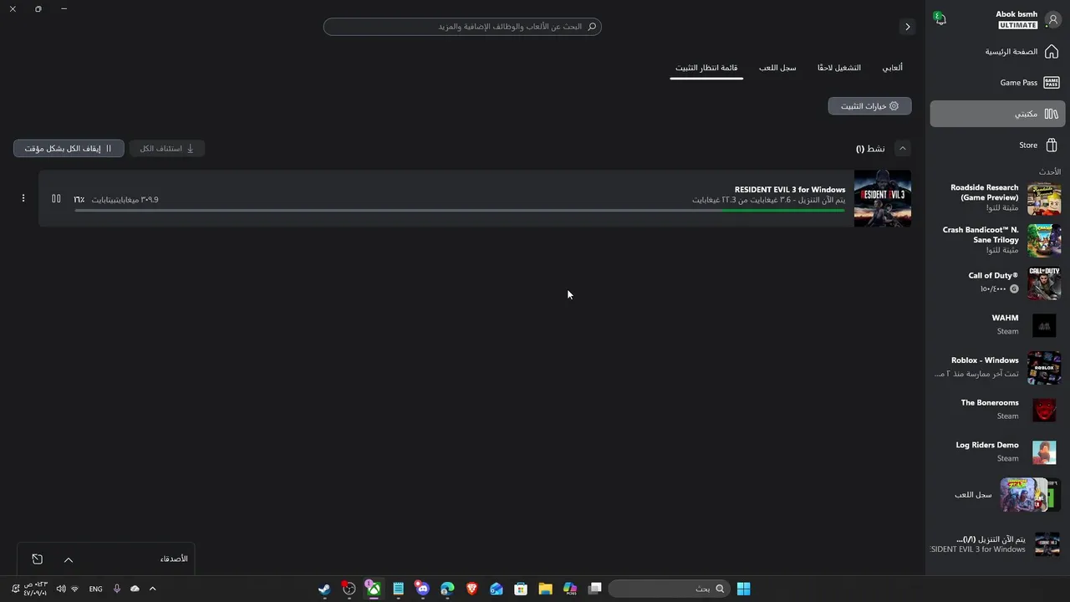
Task: Open Microsoft Edge from taskbar
Action: tap(447, 589)
